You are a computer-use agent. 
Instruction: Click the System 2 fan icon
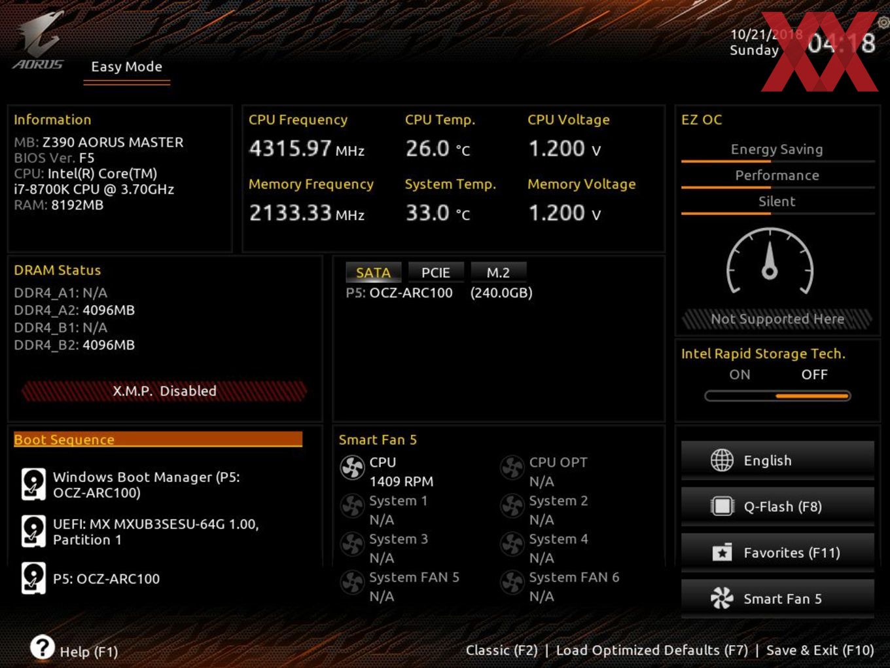(x=512, y=506)
